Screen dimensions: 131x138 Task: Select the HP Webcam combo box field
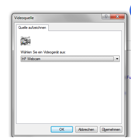[x=70, y=59]
